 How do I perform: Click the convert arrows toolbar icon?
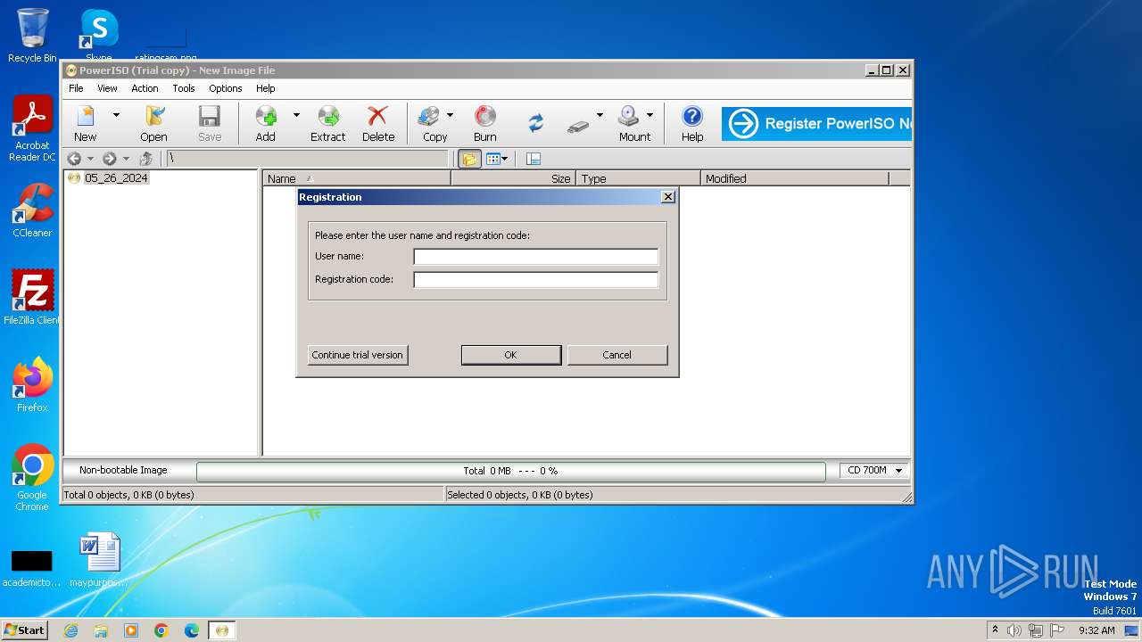(535, 123)
